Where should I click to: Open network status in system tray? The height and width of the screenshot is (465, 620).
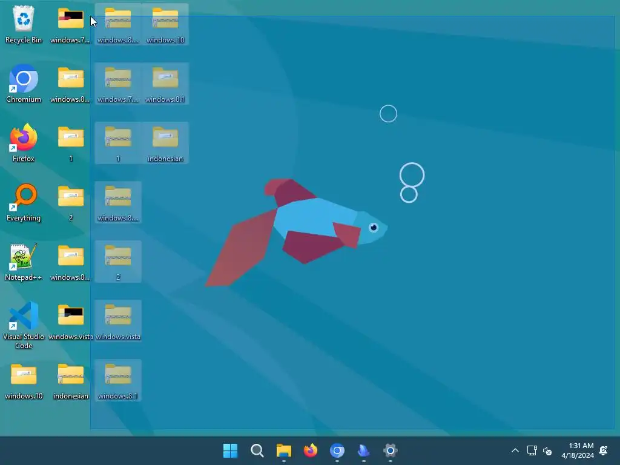[532, 450]
